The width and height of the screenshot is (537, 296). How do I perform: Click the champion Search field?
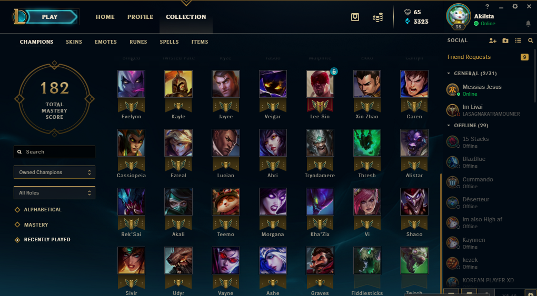pyautogui.click(x=54, y=151)
